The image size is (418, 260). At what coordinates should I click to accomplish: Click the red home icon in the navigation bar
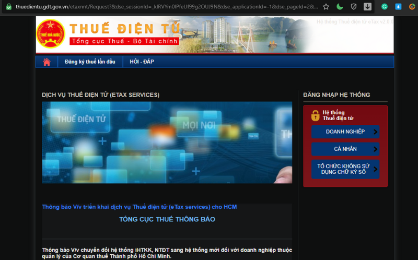(47, 62)
